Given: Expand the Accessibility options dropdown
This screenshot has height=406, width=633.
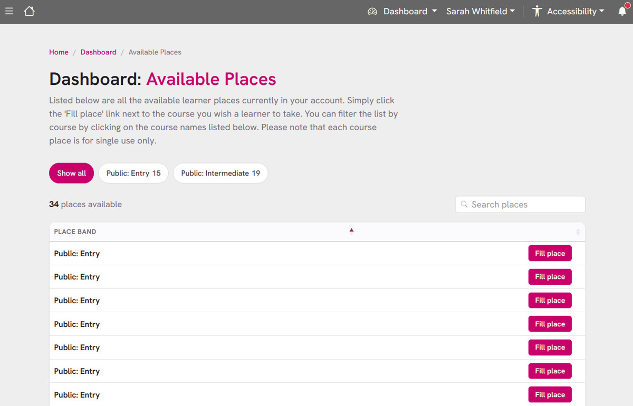Looking at the screenshot, I should pyautogui.click(x=568, y=11).
